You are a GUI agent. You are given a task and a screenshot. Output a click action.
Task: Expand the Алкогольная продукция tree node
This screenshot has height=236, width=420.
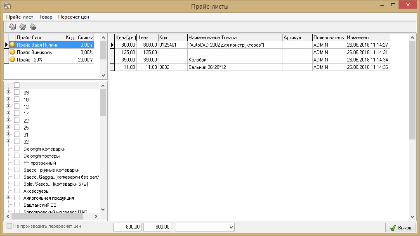point(8,198)
